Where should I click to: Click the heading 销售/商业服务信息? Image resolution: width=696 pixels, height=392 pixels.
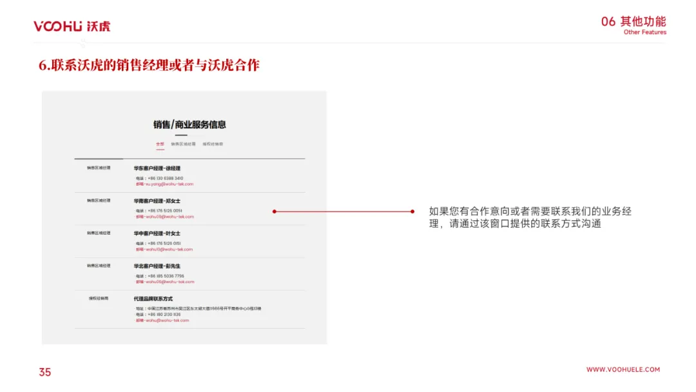(189, 124)
